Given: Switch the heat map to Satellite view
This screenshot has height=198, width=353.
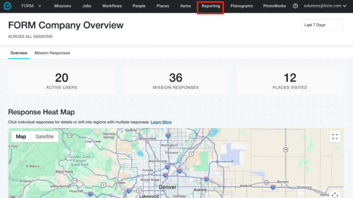Looking at the screenshot, I should (44, 136).
